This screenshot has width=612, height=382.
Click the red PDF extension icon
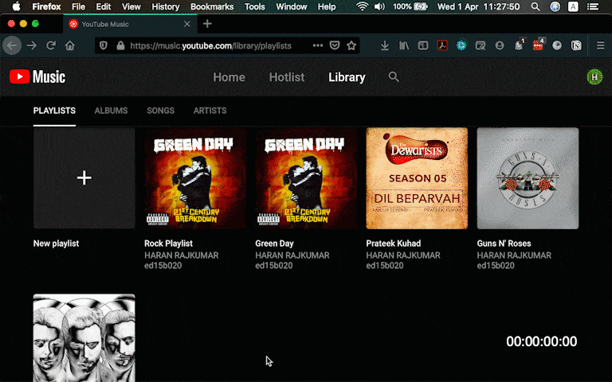(442, 45)
